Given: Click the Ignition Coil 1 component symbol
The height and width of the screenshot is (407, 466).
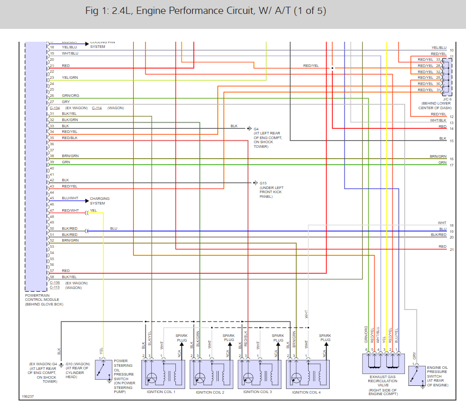Looking at the screenshot, I should tap(163, 374).
